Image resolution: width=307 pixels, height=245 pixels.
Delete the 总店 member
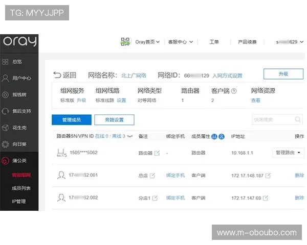(299, 175)
